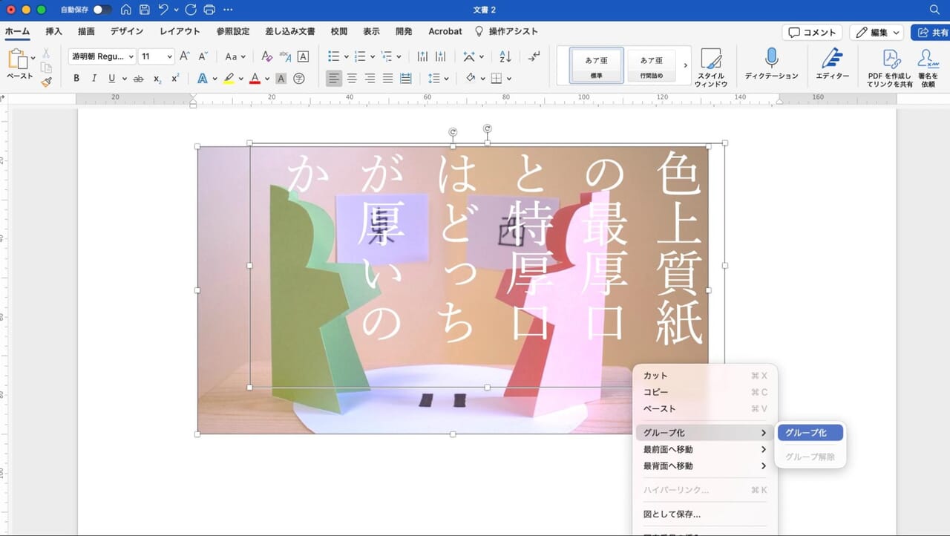This screenshot has height=536, width=950.
Task: Toggle italic formatting
Action: 94,77
